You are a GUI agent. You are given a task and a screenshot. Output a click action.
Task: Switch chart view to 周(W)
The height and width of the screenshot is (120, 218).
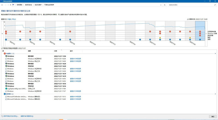[x=14, y=19]
